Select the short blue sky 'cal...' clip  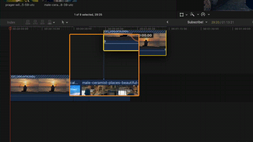pos(75,88)
